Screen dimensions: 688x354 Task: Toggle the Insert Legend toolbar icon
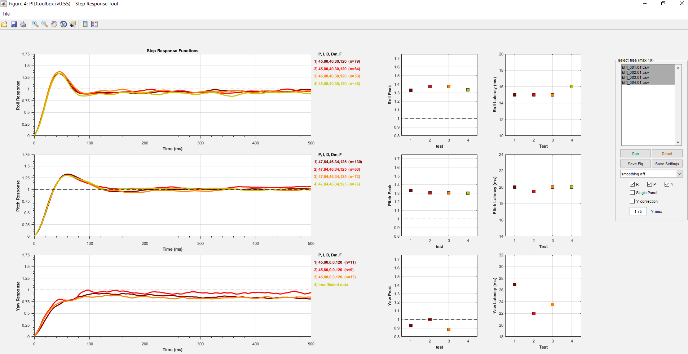(x=94, y=24)
